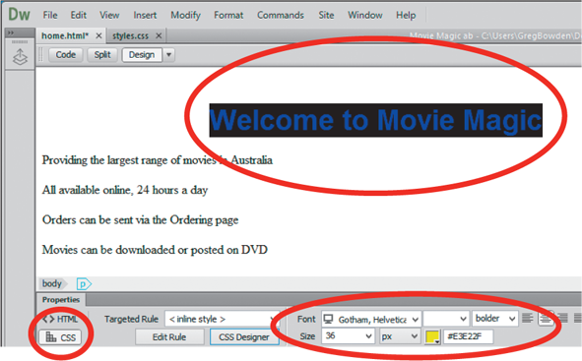This screenshot has height=361, width=582.
Task: Open the Commands menu
Action: pos(281,15)
